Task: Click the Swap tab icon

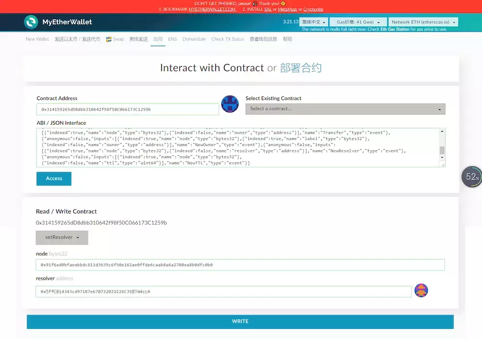Action: (109, 39)
